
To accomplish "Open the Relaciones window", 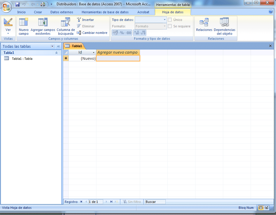I will 204,25.
